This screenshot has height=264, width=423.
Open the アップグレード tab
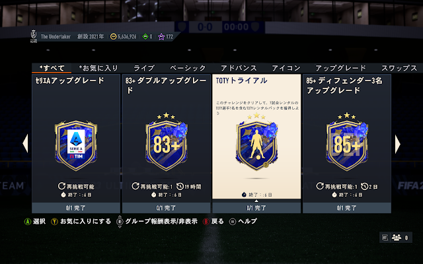click(340, 68)
